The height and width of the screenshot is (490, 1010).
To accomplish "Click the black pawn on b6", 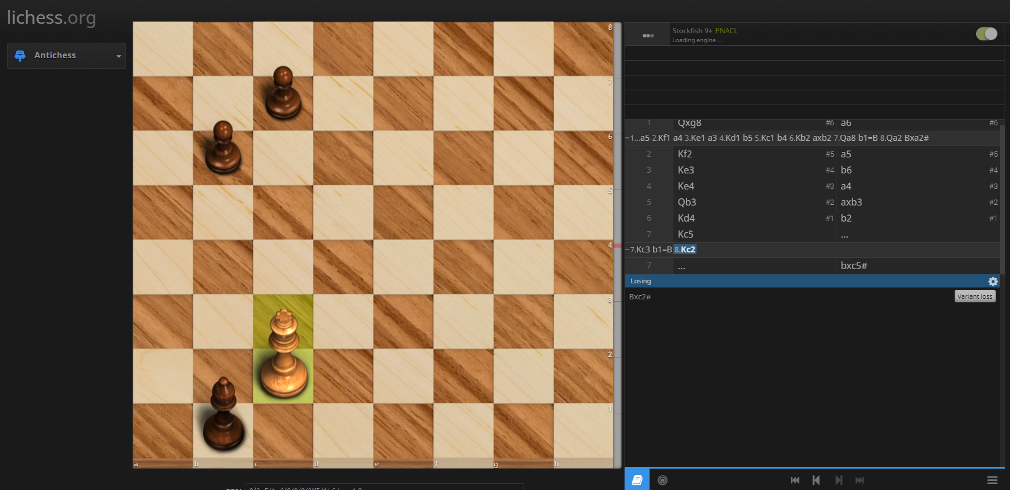I will [223, 157].
